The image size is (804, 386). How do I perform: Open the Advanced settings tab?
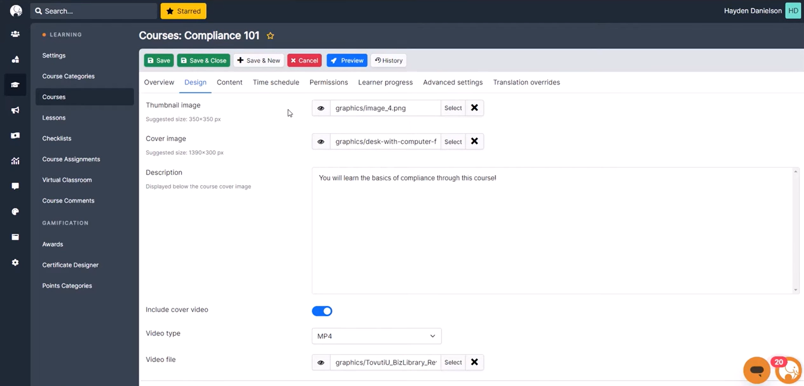453,82
